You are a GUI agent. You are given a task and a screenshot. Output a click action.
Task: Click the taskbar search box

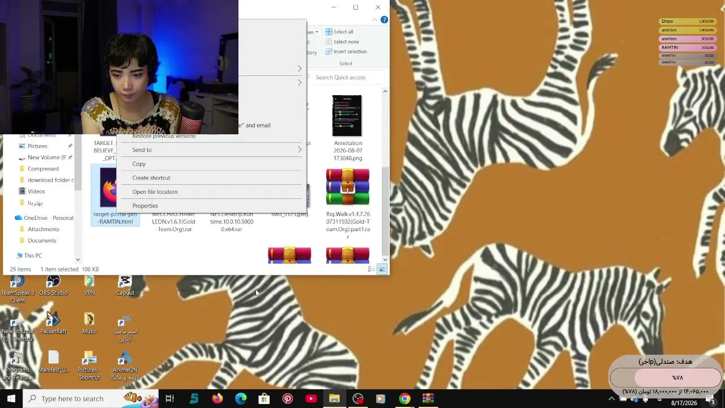[91, 398]
